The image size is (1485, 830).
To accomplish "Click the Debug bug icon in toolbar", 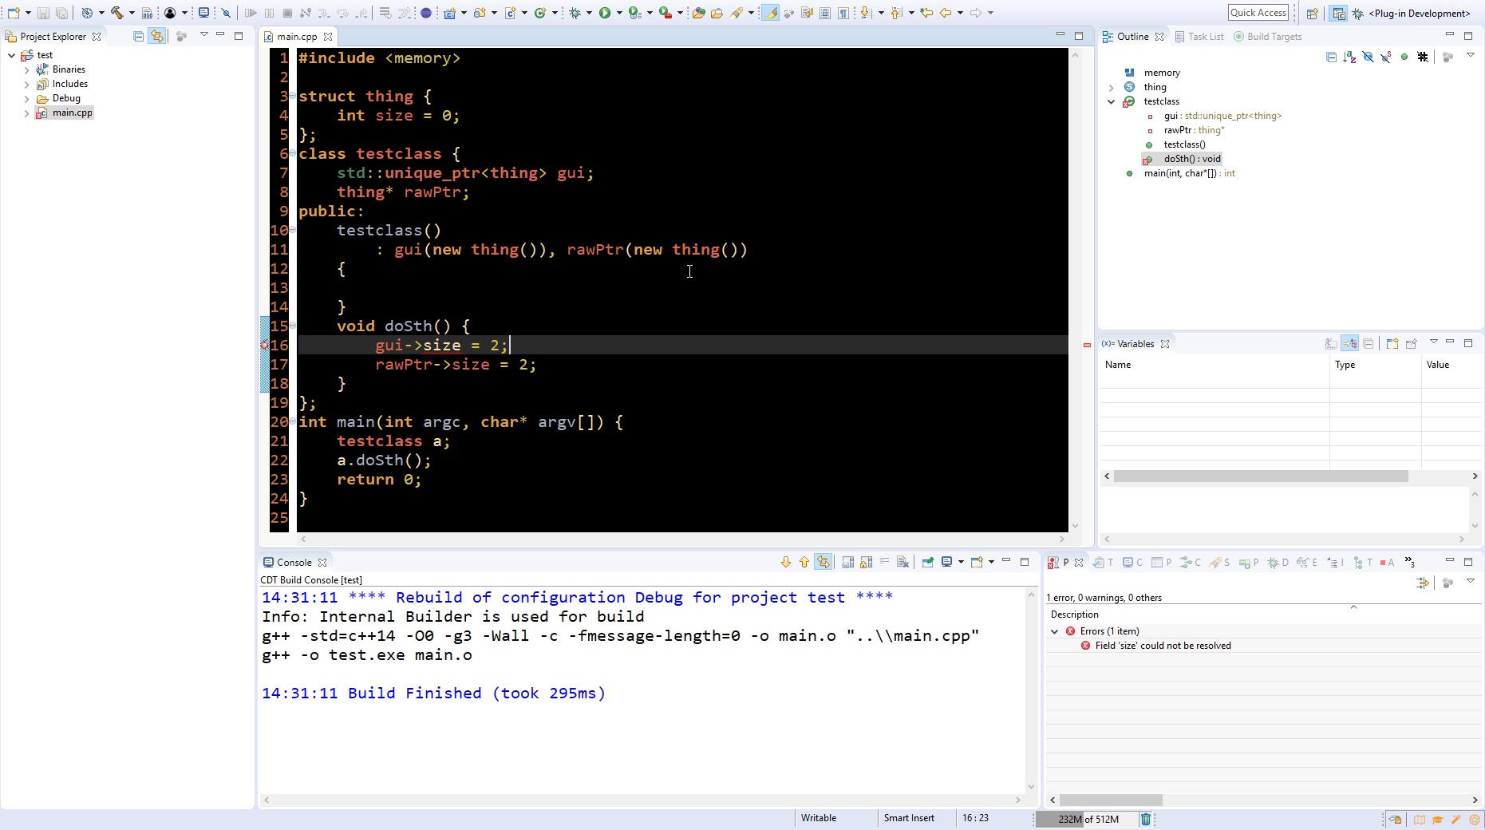I will pyautogui.click(x=575, y=13).
